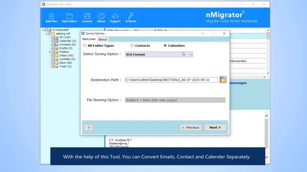
Task: Open the Support headset icon
Action: 115,18
